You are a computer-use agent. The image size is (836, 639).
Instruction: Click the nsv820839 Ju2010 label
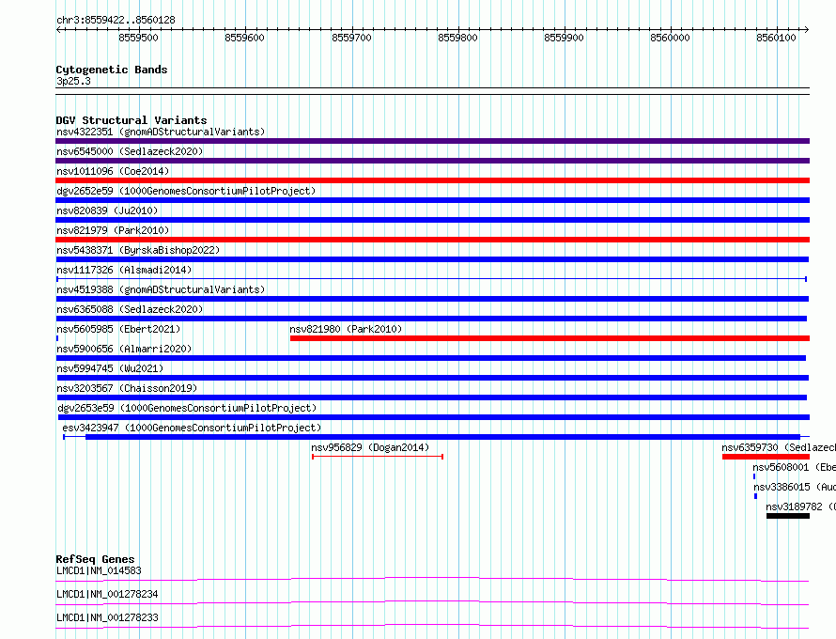coord(107,210)
